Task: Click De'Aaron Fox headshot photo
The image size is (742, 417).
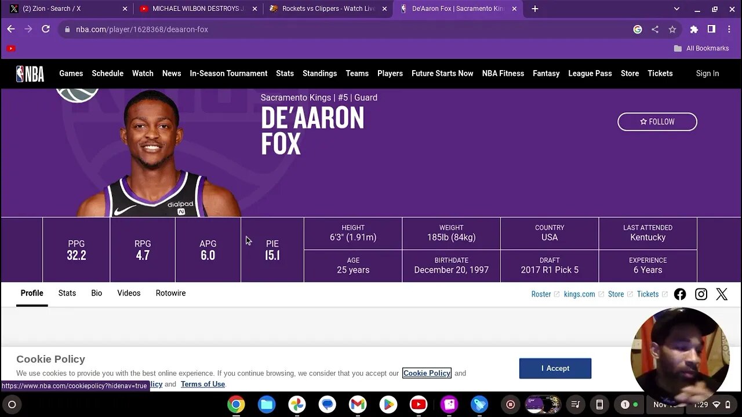Action: pyautogui.click(x=158, y=153)
